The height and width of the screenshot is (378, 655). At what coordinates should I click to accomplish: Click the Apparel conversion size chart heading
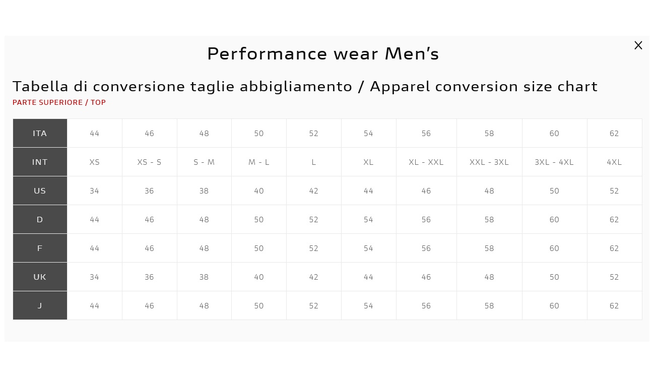(484, 87)
